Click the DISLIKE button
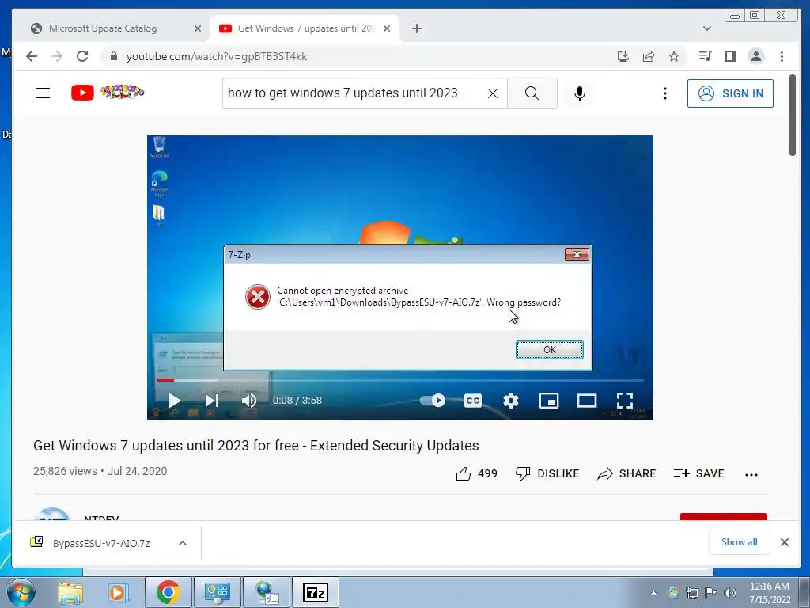The image size is (810, 608). (547, 473)
